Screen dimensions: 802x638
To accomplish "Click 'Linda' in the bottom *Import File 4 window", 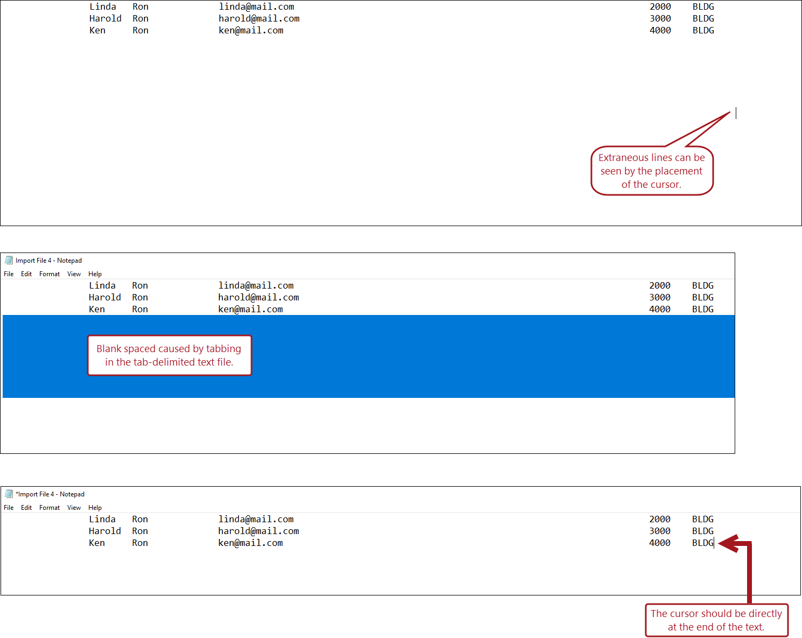I will point(102,519).
